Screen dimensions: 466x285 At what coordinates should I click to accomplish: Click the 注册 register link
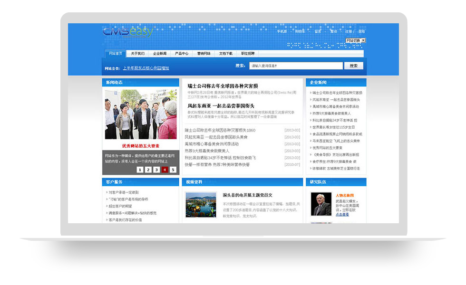[349, 31]
